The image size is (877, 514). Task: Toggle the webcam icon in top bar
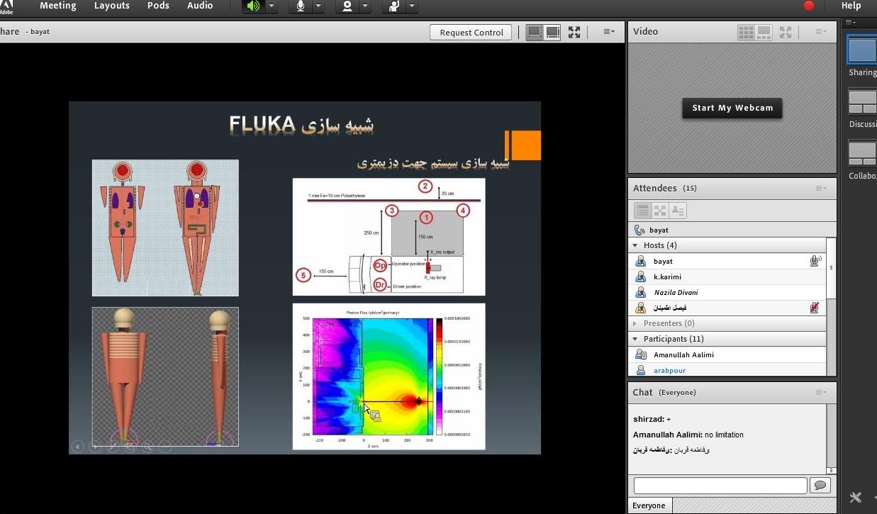click(347, 6)
